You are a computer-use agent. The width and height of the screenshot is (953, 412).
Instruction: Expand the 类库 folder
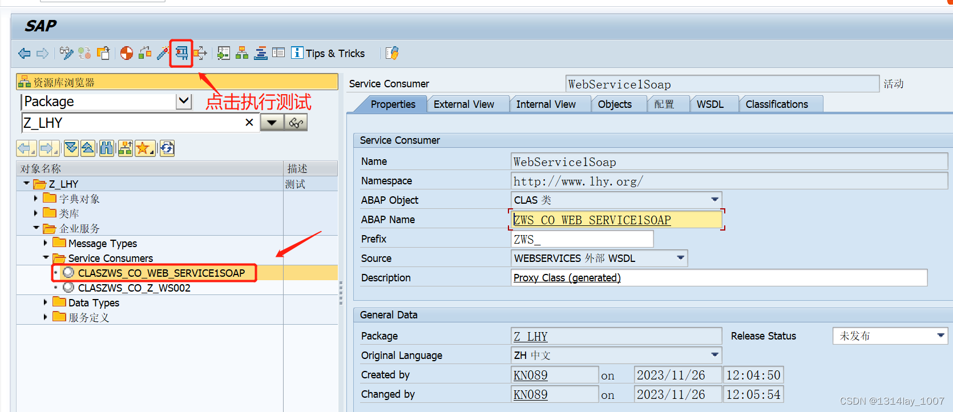pyautogui.click(x=35, y=213)
